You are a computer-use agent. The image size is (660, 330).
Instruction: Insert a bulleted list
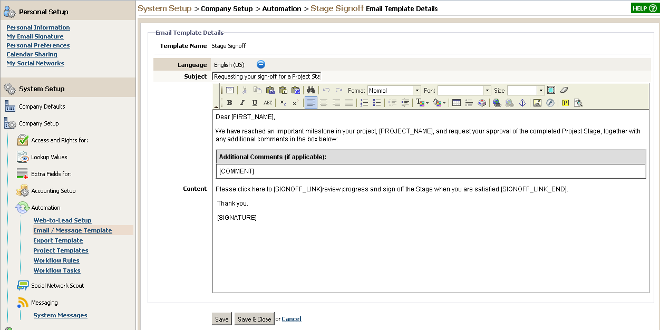click(377, 103)
